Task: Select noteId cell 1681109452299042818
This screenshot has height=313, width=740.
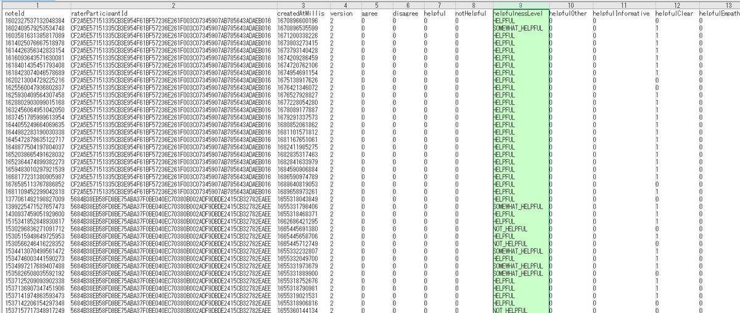Action: (x=35, y=191)
